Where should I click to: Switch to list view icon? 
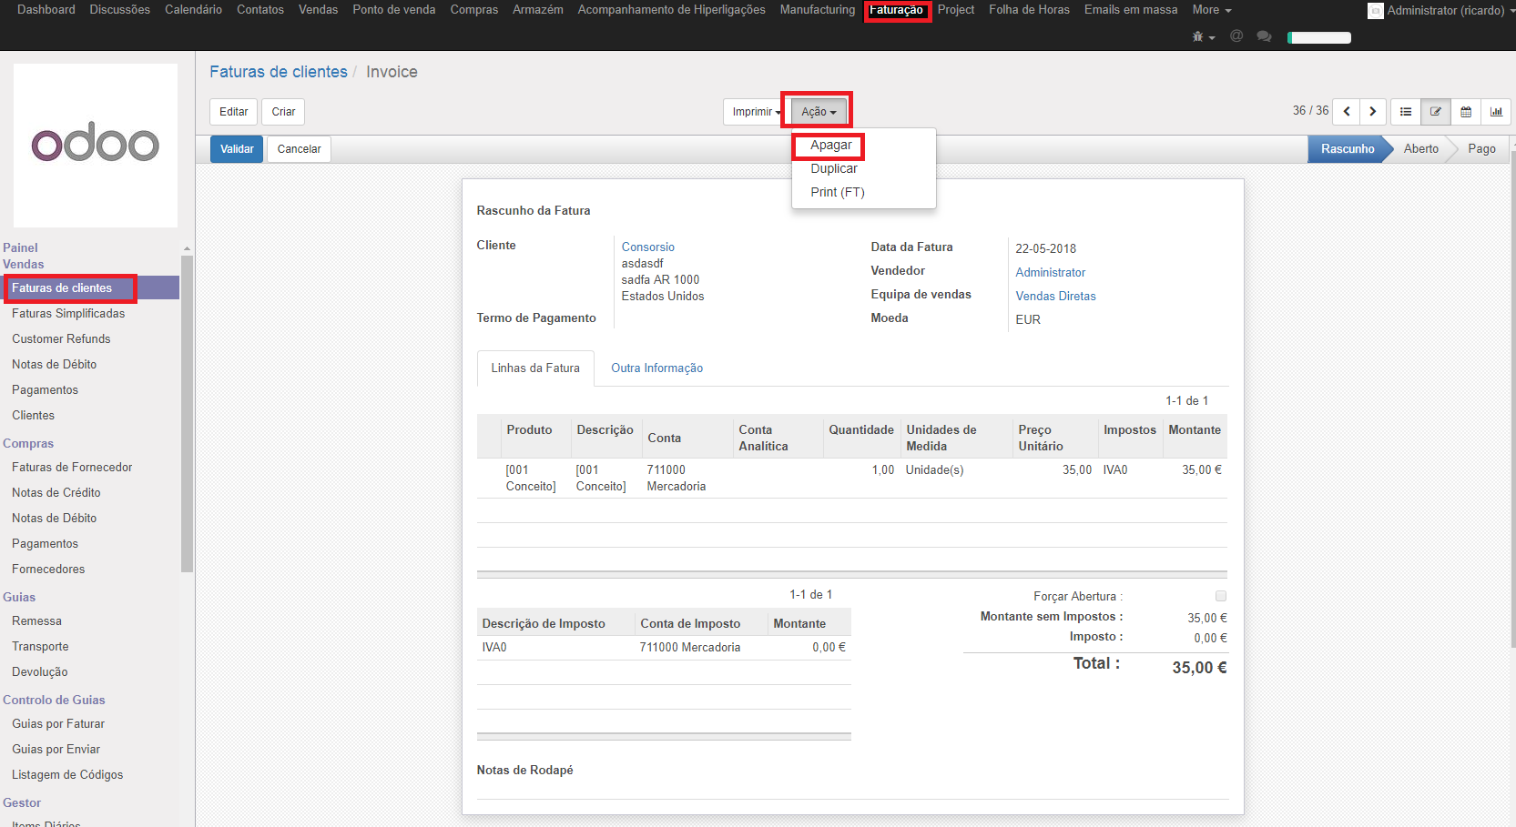point(1406,112)
